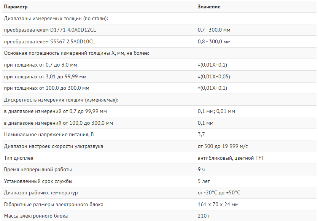318x221 pixels.
Task: Click the value '0,7 - 300,0 мм'
Action: pyautogui.click(x=214, y=30)
